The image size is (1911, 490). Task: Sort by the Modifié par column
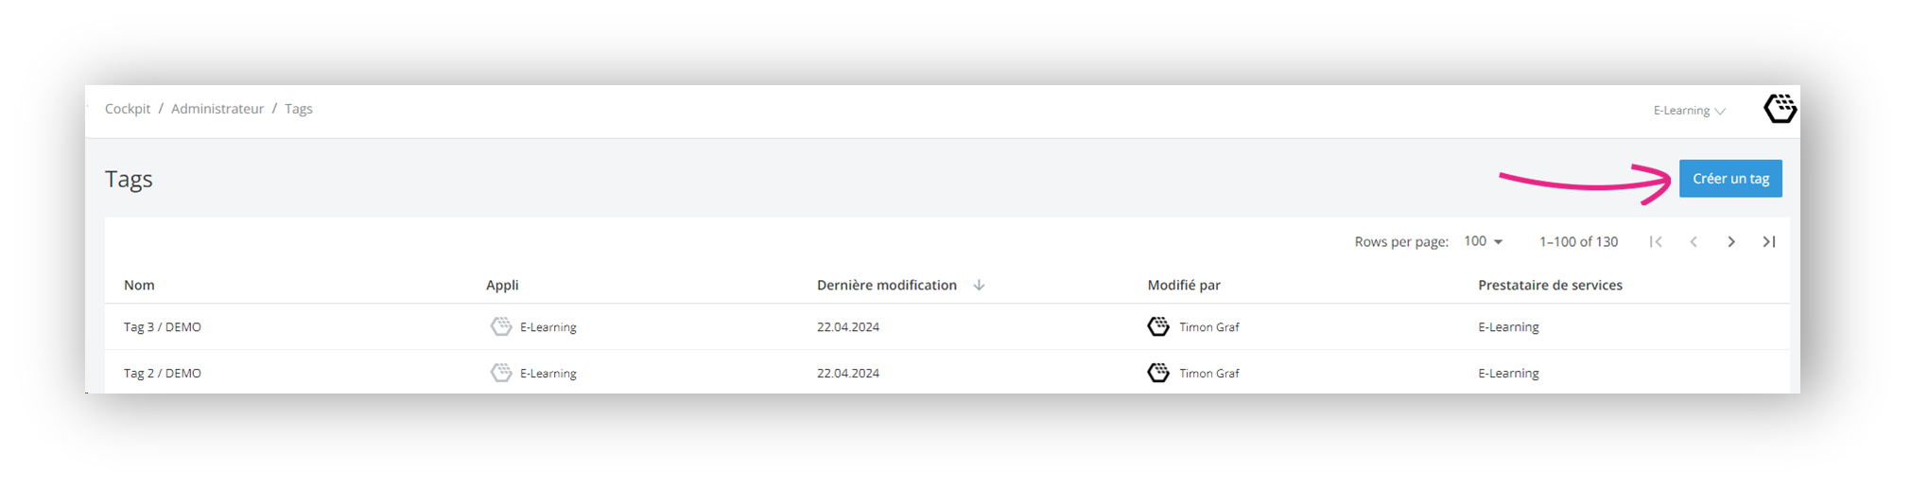(1184, 285)
